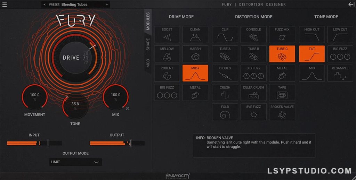This screenshot has height=180, width=356.
Task: Click the TONE MODE heading
Action: 326,17
